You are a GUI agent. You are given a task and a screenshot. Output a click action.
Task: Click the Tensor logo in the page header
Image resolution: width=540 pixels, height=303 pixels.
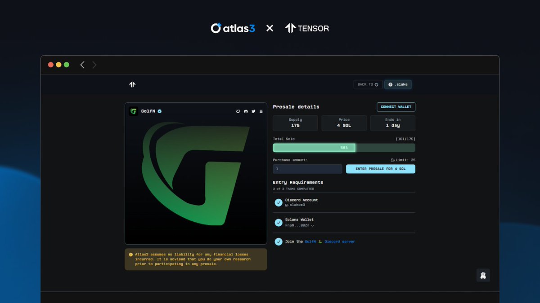pos(132,84)
